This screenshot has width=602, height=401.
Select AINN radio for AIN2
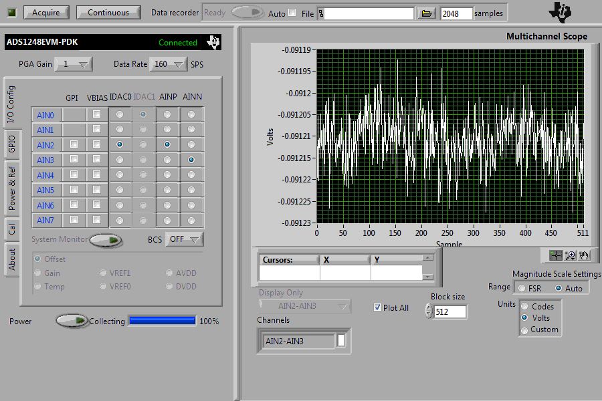click(x=191, y=144)
